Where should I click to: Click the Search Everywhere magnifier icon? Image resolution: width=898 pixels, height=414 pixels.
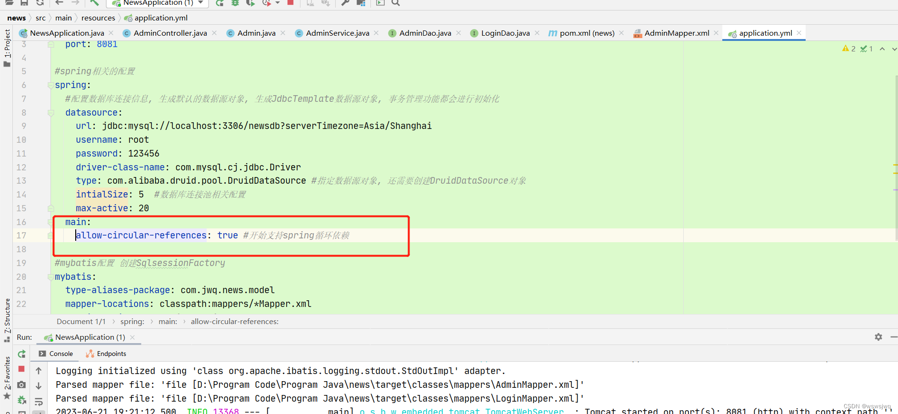click(396, 3)
